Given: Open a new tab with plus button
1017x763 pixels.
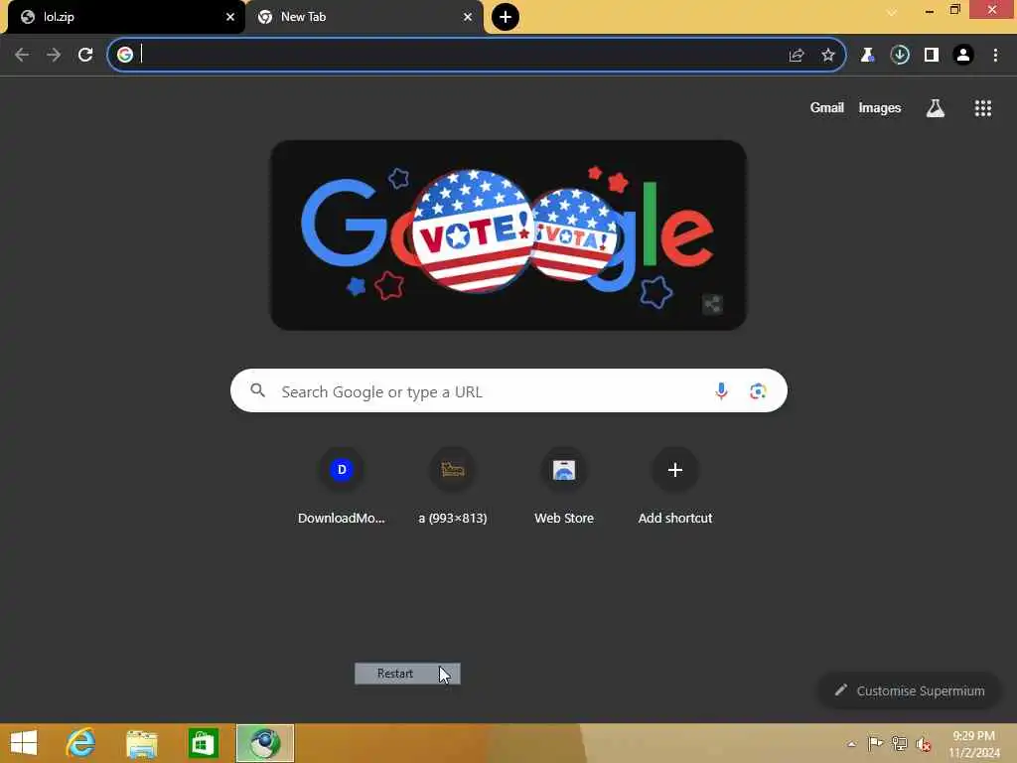Looking at the screenshot, I should pos(506,17).
